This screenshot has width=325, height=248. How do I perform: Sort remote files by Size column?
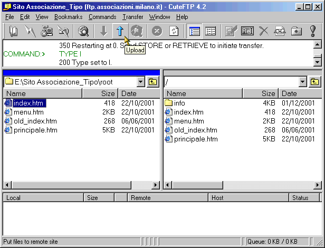261,93
